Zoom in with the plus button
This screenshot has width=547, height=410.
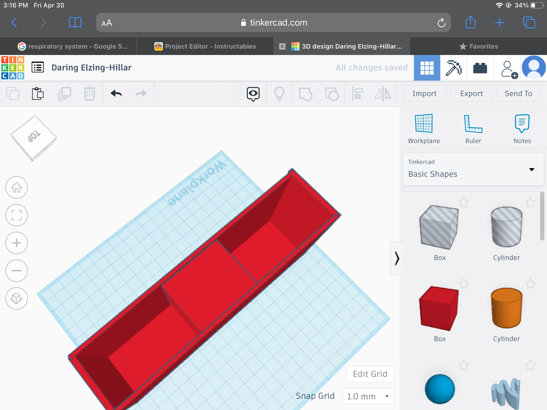pos(17,243)
